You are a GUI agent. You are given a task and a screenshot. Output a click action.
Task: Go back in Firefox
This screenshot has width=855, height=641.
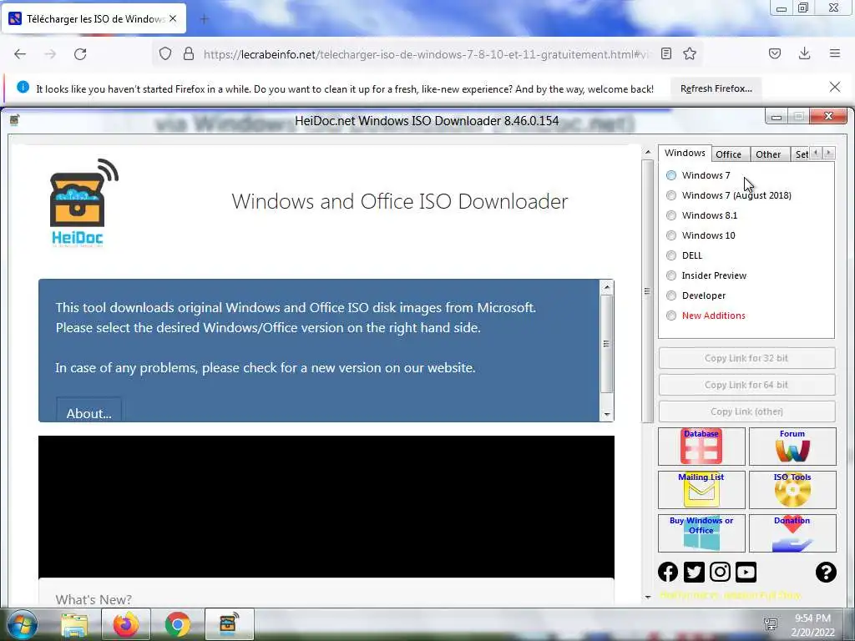coord(20,54)
